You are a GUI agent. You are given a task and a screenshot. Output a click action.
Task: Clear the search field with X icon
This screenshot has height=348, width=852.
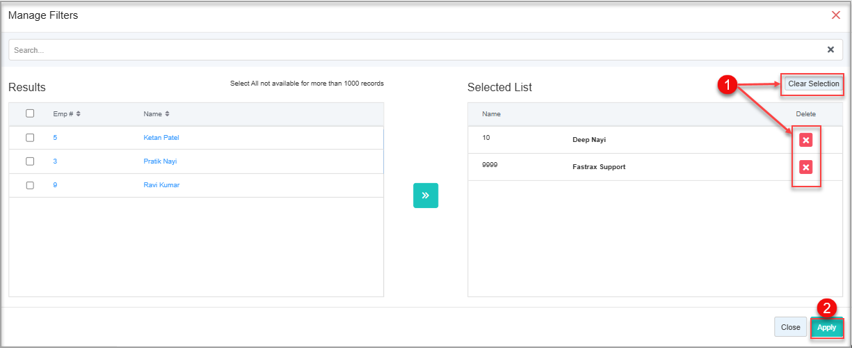pyautogui.click(x=830, y=49)
